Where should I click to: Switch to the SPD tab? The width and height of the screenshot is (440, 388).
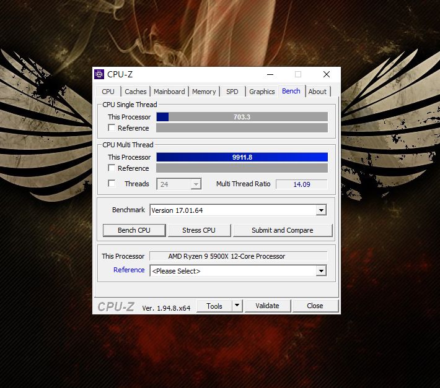pyautogui.click(x=232, y=92)
